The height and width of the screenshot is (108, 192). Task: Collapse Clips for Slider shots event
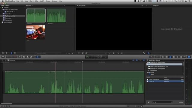(x=2, y=10)
